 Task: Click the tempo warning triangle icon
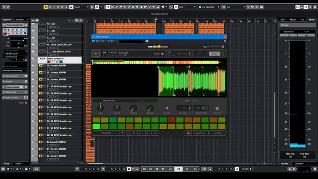[x=162, y=54]
